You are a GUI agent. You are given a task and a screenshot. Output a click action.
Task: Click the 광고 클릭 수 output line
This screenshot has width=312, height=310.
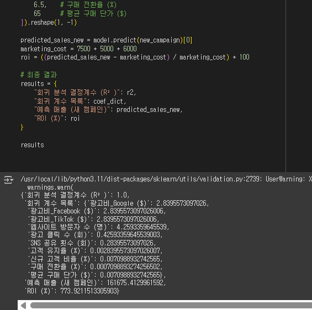tap(95, 235)
